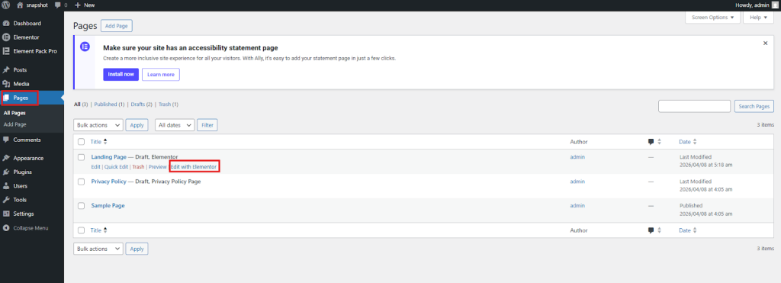Image resolution: width=781 pixels, height=283 pixels.
Task: Click Install now button
Action: (121, 74)
